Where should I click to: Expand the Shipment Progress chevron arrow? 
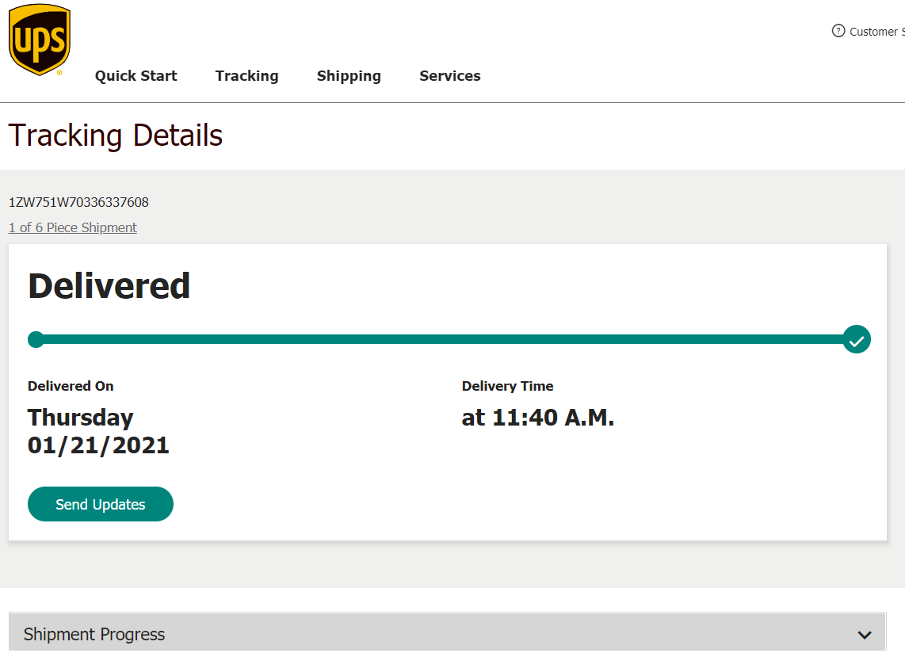tap(865, 635)
